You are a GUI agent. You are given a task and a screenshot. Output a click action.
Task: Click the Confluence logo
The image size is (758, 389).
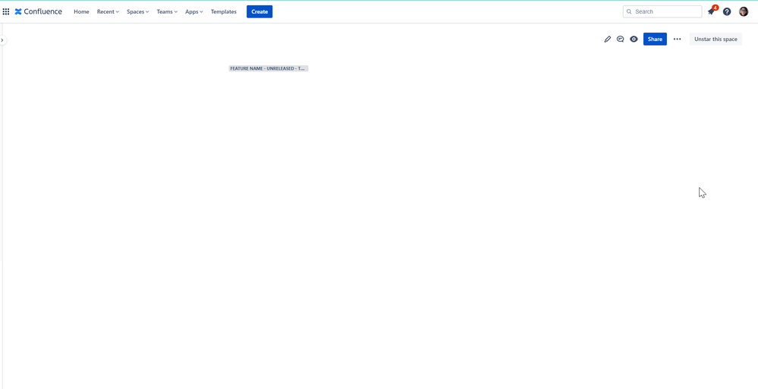pos(38,11)
